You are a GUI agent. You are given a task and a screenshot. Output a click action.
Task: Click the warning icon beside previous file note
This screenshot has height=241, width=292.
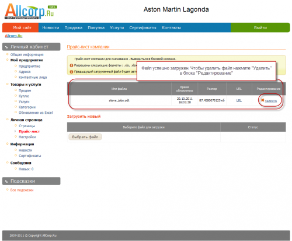point(71,72)
